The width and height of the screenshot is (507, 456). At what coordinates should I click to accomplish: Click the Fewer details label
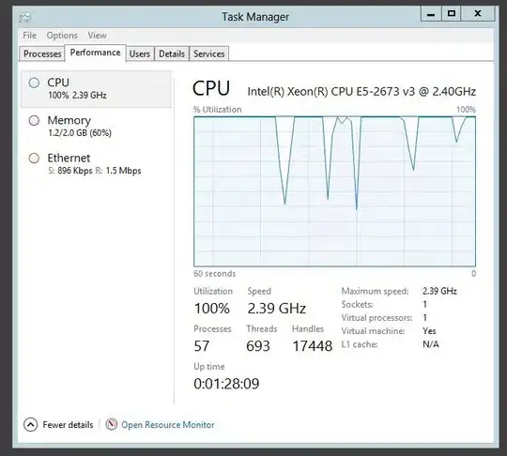tap(68, 425)
